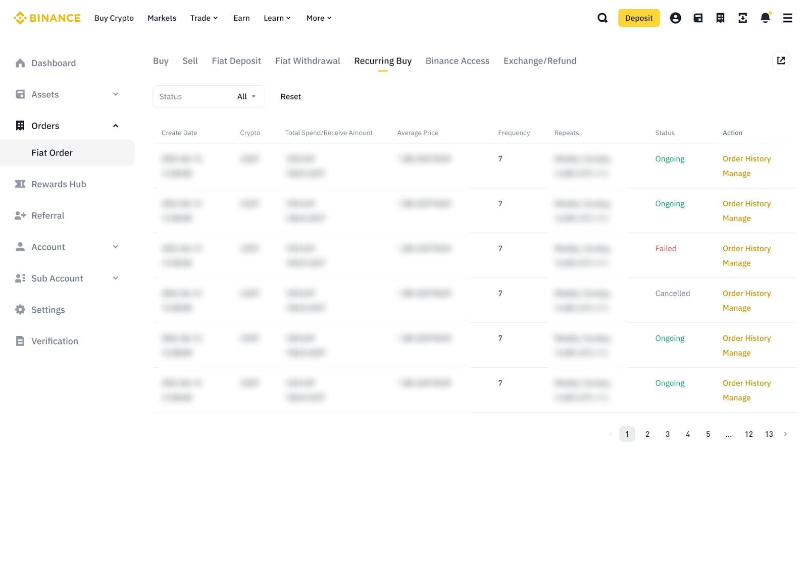This screenshot has width=808, height=574.
Task: Click Manage for the Cancelled order
Action: (x=736, y=308)
